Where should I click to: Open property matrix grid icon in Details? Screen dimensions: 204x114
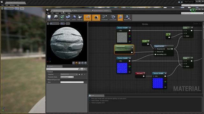[x=82, y=69]
